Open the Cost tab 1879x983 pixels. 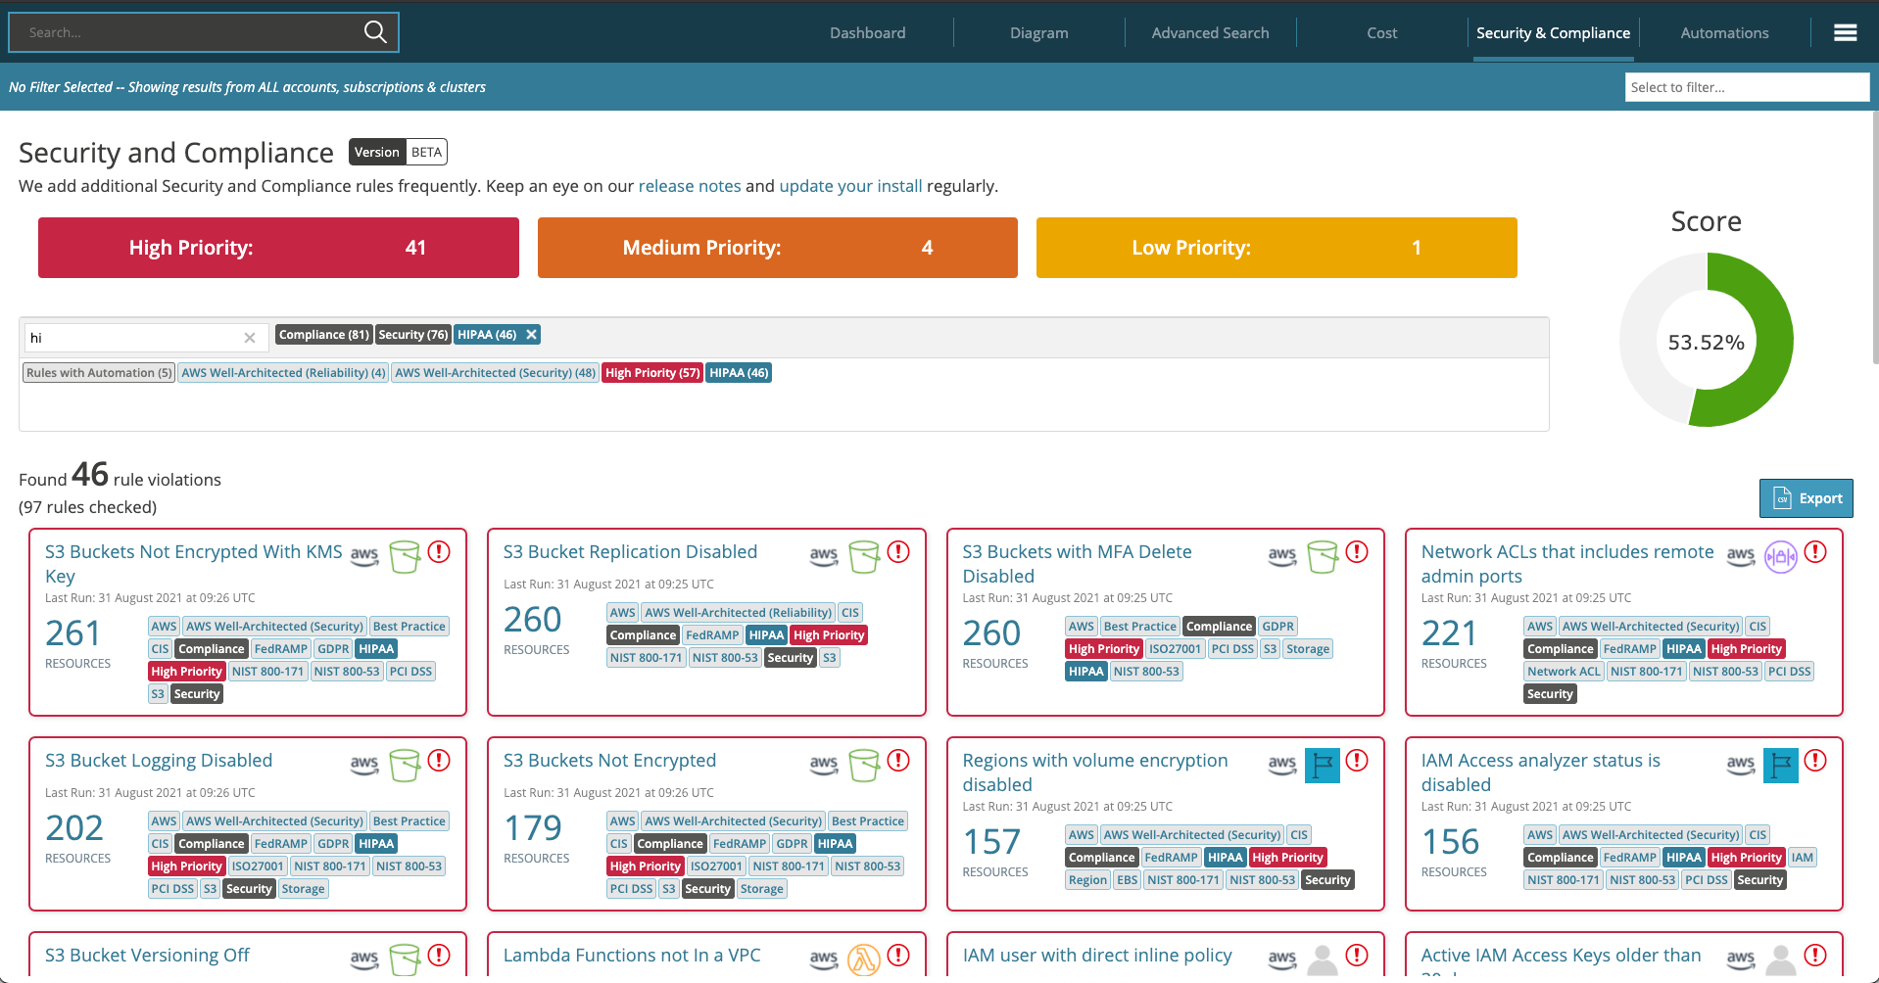(x=1382, y=33)
